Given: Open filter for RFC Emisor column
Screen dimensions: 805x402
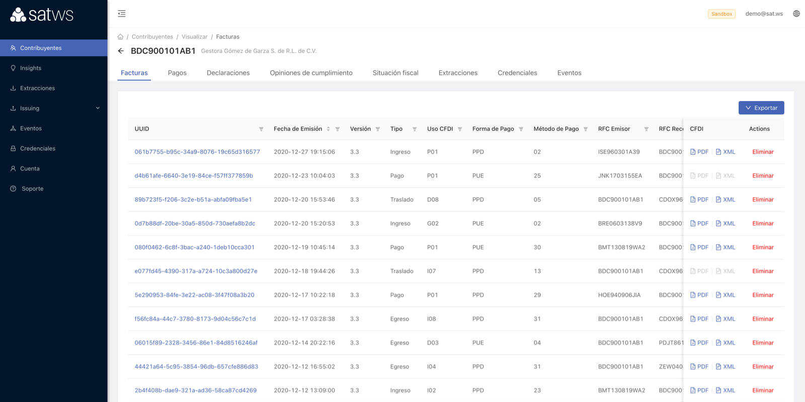Looking at the screenshot, I should tap(646, 129).
